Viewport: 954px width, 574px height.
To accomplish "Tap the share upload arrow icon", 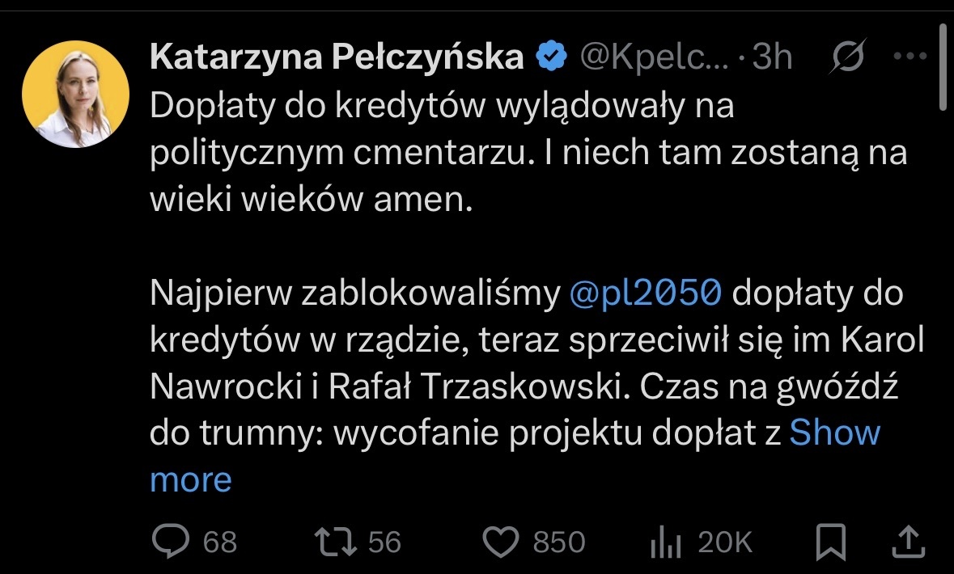I will point(908,542).
